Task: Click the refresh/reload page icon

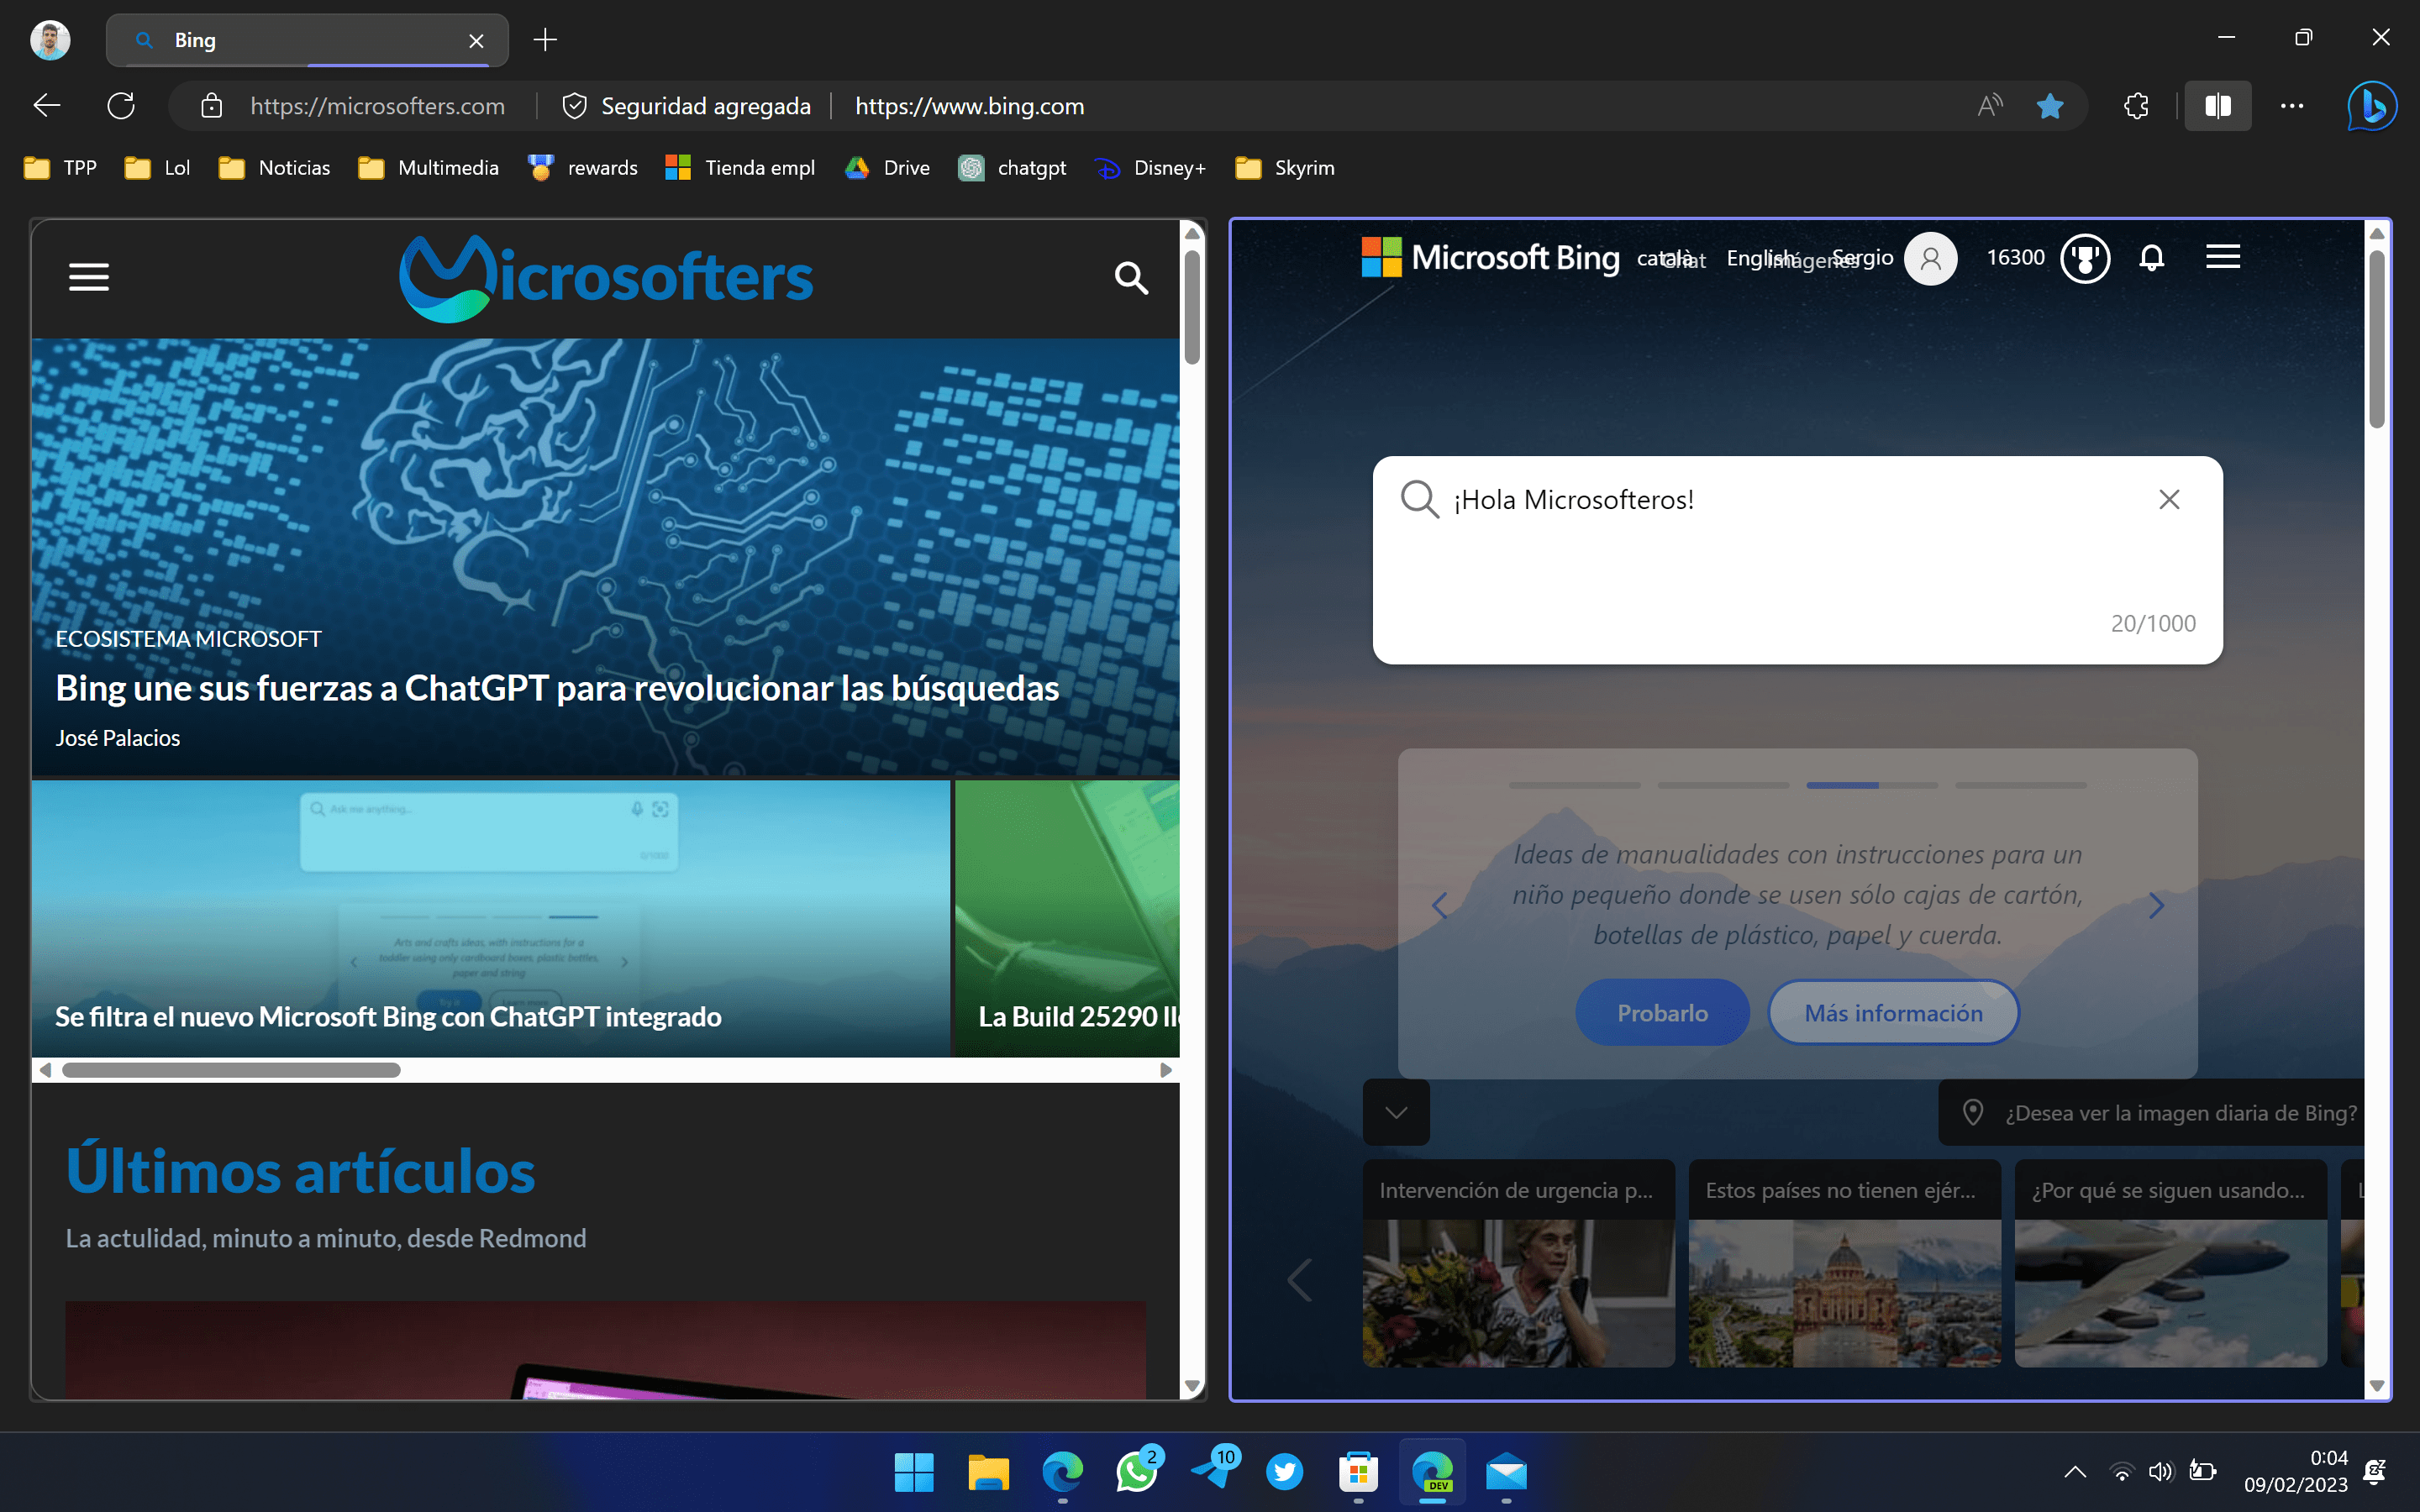Action: tap(120, 106)
